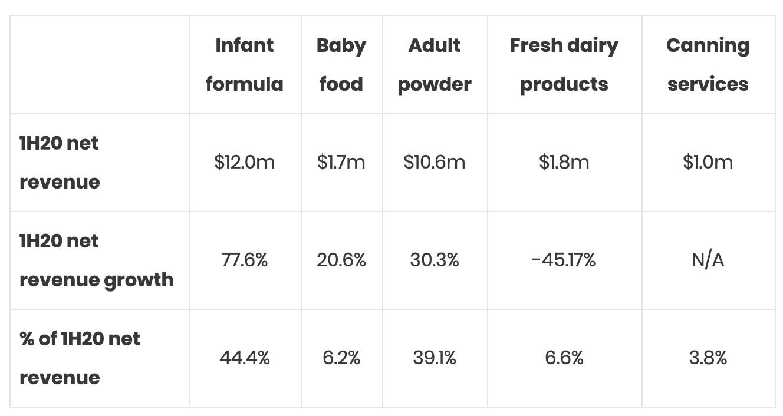The width and height of the screenshot is (783, 416).
Task: Select the $1.7m Baby food cell
Action: tap(341, 162)
